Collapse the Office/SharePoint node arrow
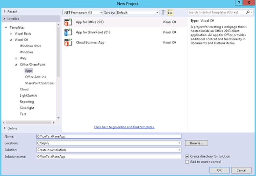Image resolution: width=256 pixels, height=176 pixels. tap(16, 64)
